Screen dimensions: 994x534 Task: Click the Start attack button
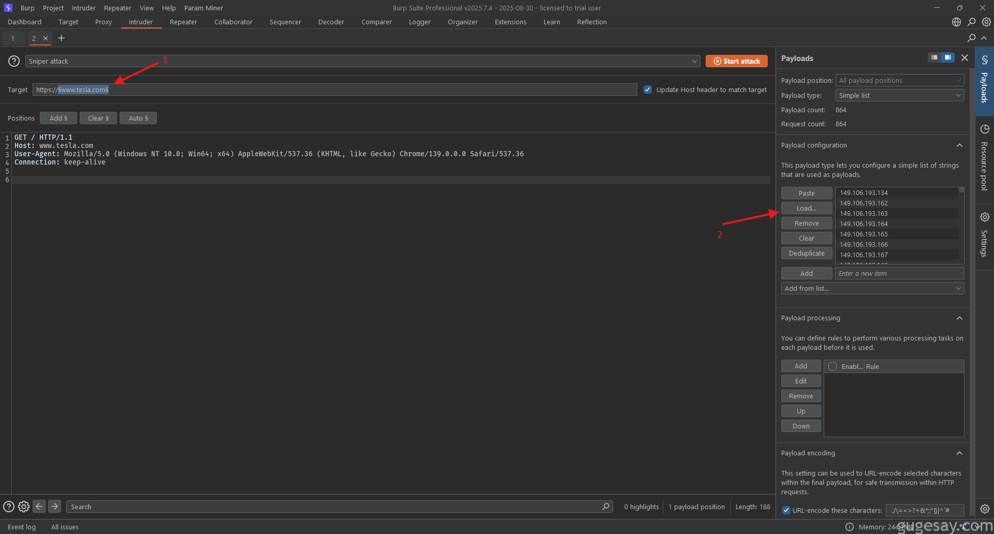[x=737, y=61]
